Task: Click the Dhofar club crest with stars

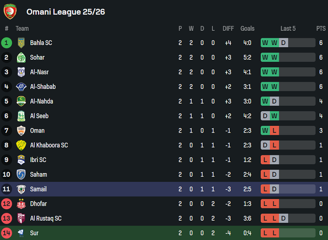Action: click(21, 204)
